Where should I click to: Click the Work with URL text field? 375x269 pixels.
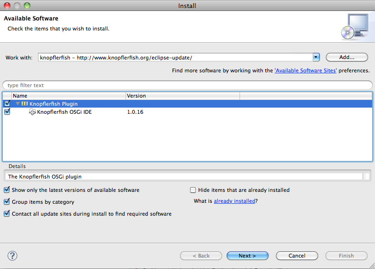pyautogui.click(x=175, y=58)
